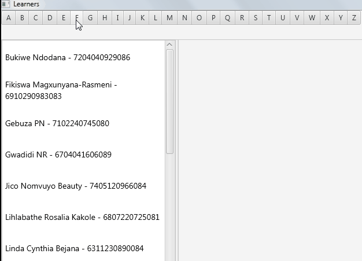This screenshot has height=261, width=362.
Task: Click the learner list scrollbar thumb
Action: tap(169, 102)
